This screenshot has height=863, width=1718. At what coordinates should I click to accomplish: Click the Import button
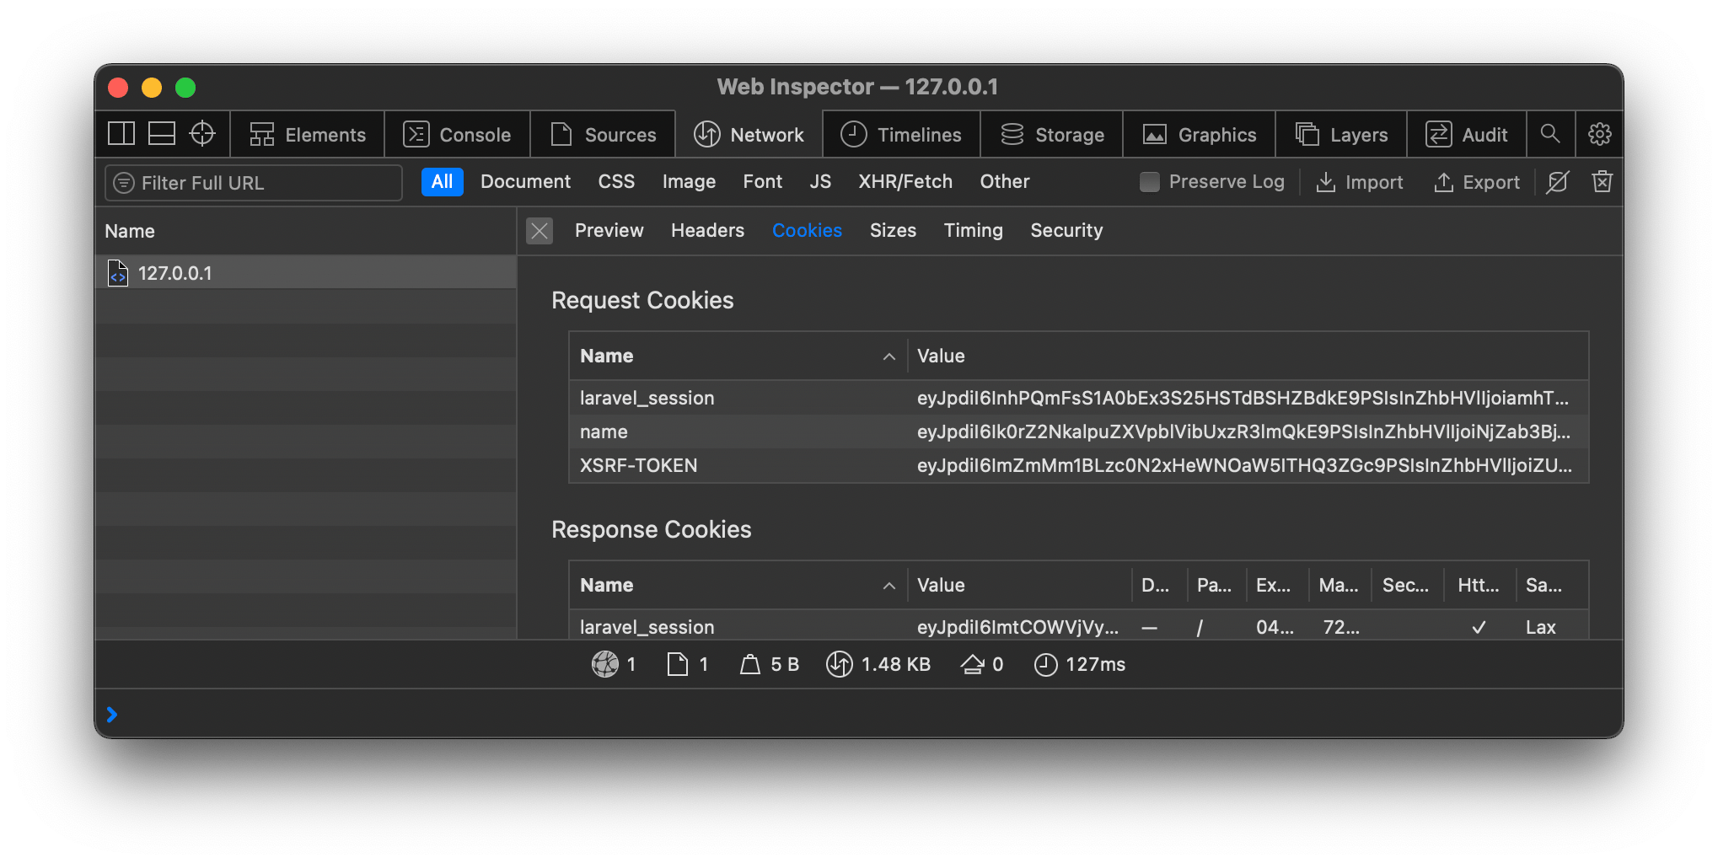pyautogui.click(x=1359, y=182)
